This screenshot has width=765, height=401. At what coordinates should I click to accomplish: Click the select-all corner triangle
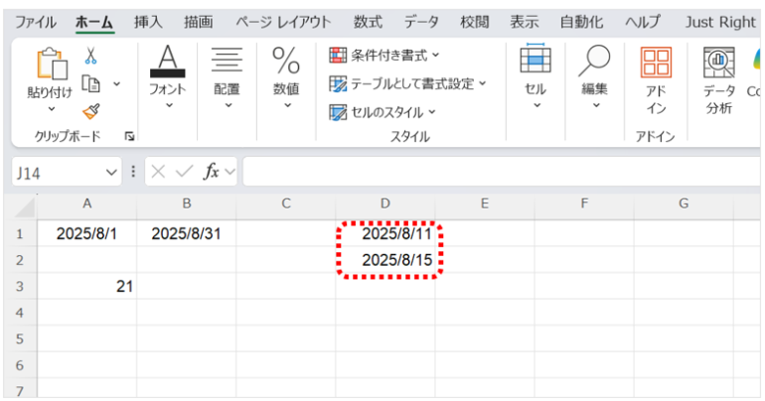point(25,207)
